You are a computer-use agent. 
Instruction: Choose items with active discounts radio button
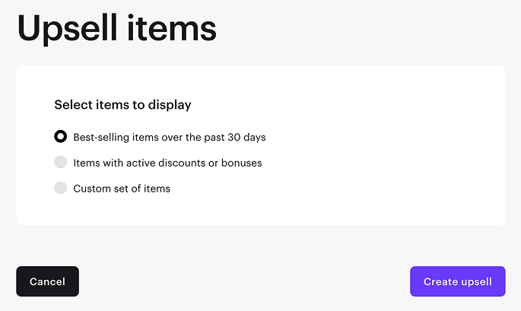click(61, 163)
